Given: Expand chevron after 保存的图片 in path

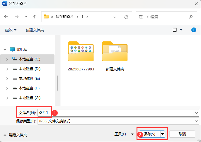Looking at the screenshot, I should pyautogui.click(x=77, y=17).
